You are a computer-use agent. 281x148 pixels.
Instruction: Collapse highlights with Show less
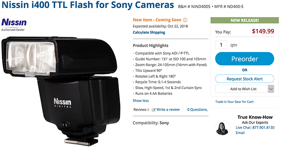coord(140,101)
